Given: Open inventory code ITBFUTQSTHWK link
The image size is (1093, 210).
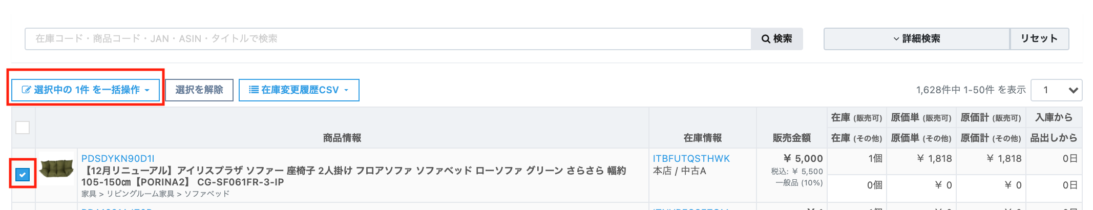Looking at the screenshot, I should 691,159.
